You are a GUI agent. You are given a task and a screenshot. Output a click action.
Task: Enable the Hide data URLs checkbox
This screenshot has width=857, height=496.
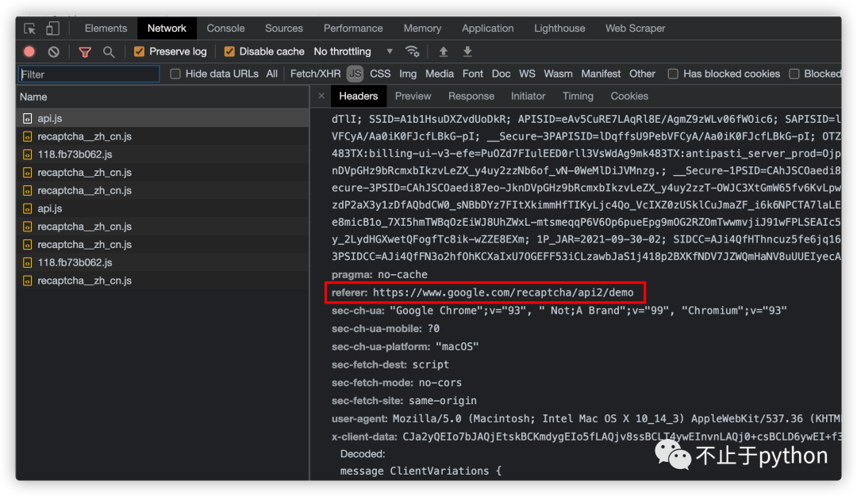tap(175, 74)
